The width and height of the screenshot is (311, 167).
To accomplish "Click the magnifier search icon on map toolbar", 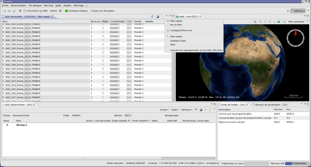I will (x=274, y=22).
